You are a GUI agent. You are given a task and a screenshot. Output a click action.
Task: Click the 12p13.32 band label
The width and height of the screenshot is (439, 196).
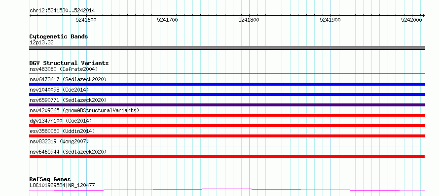click(41, 43)
